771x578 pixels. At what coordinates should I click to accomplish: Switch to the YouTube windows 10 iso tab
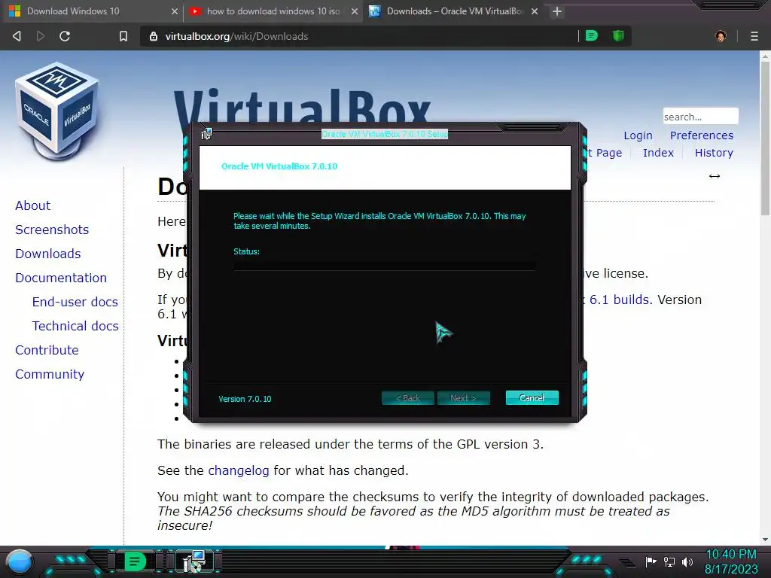273,11
